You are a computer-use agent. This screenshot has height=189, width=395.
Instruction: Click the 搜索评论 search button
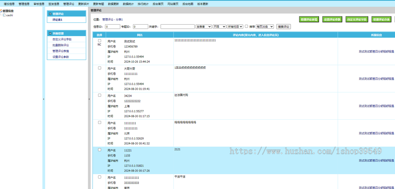(283, 27)
